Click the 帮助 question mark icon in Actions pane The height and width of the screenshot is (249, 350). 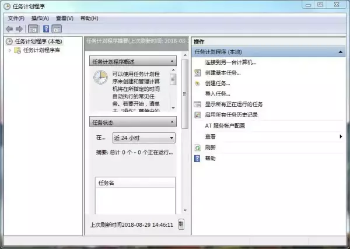coord(197,159)
